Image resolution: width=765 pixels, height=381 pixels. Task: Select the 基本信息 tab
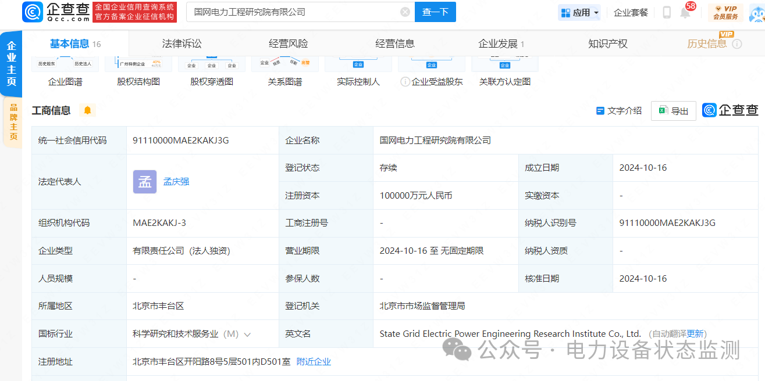pyautogui.click(x=75, y=44)
